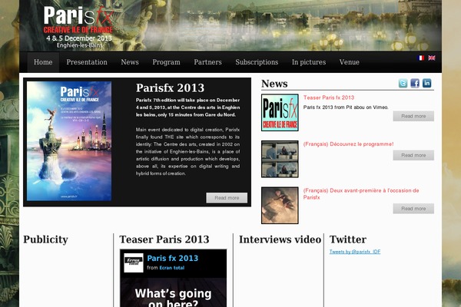Image resolution: width=461 pixels, height=307 pixels.
Task: Click the Parisfx 2013 article heading
Action: pyautogui.click(x=171, y=87)
